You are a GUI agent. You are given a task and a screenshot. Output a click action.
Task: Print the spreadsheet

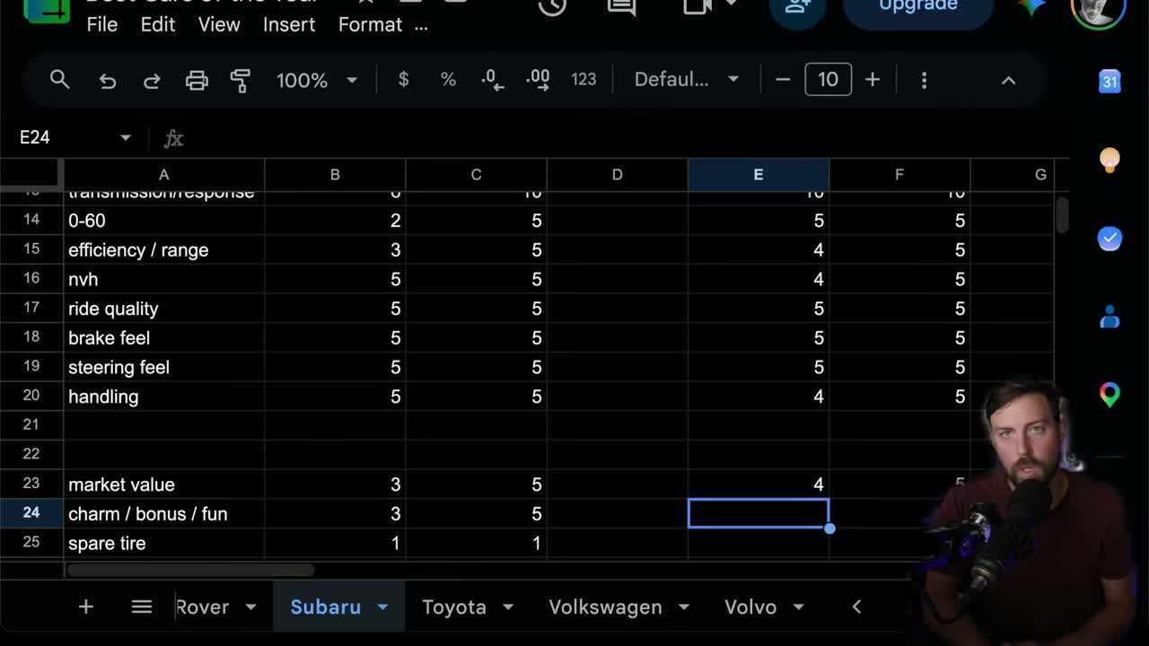click(197, 81)
